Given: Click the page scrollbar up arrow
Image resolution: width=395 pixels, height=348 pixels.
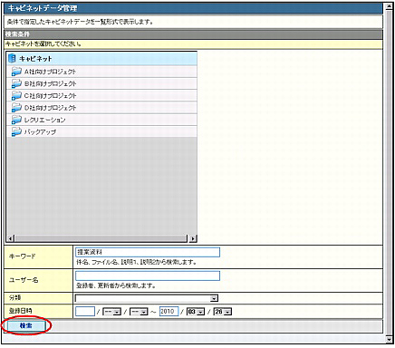Looking at the screenshot, I should click(x=389, y=5).
